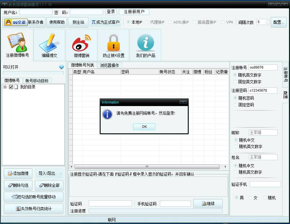Click 失效帐号归类统计 button

click(34, 209)
